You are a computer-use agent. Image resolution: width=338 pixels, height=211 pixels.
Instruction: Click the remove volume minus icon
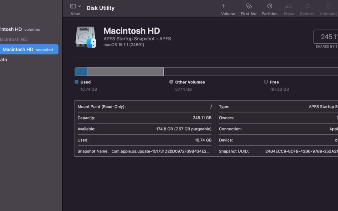pos(233,6)
